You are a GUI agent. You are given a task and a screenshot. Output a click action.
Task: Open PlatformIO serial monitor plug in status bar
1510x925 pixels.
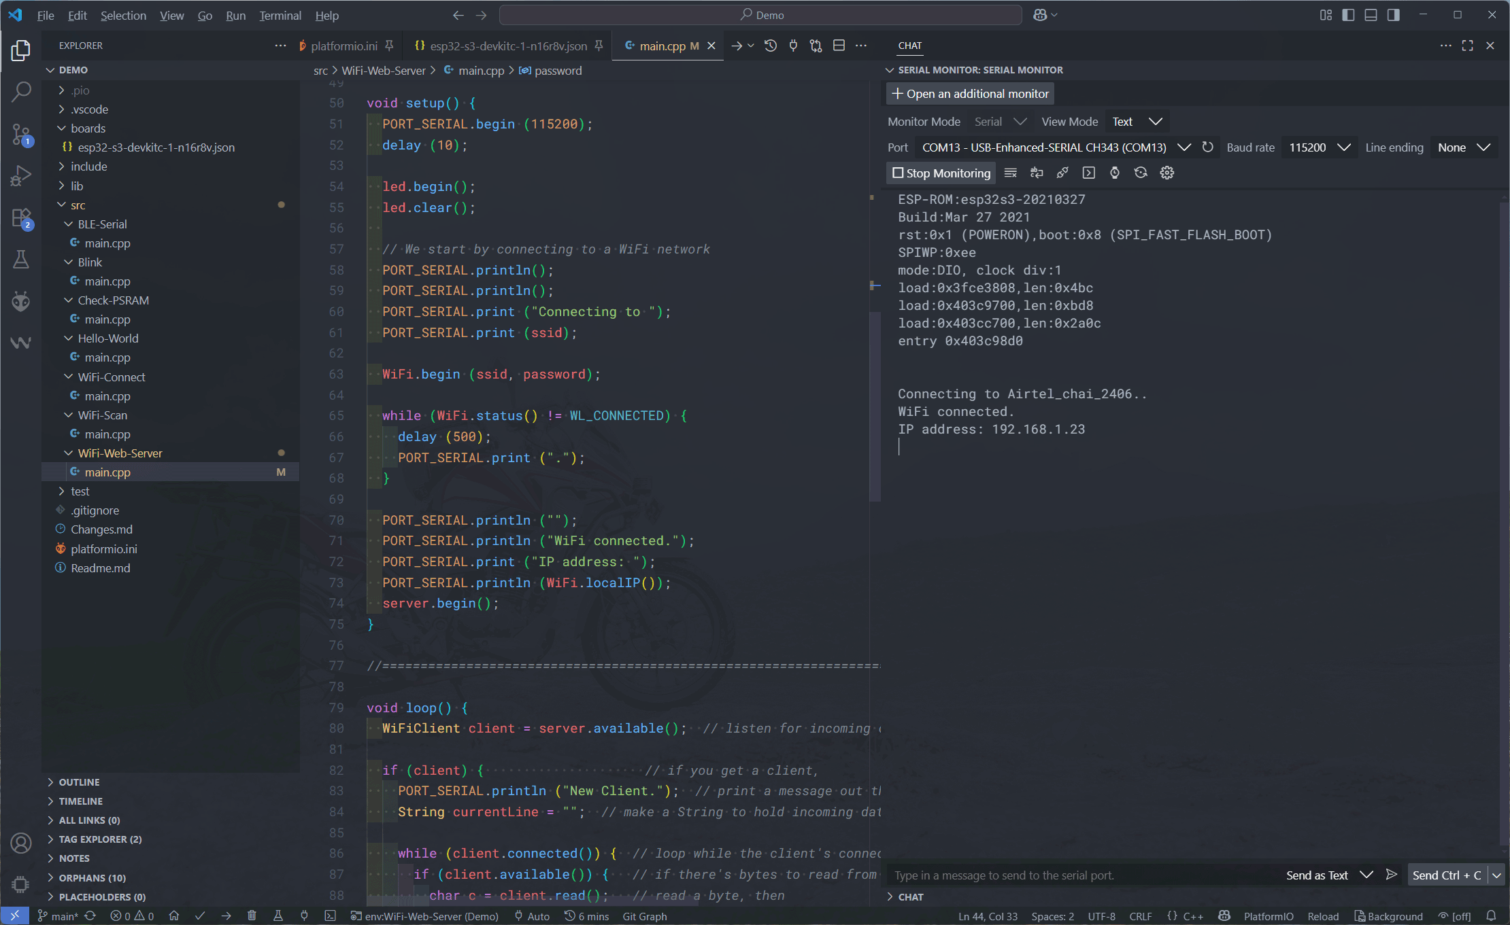[304, 916]
